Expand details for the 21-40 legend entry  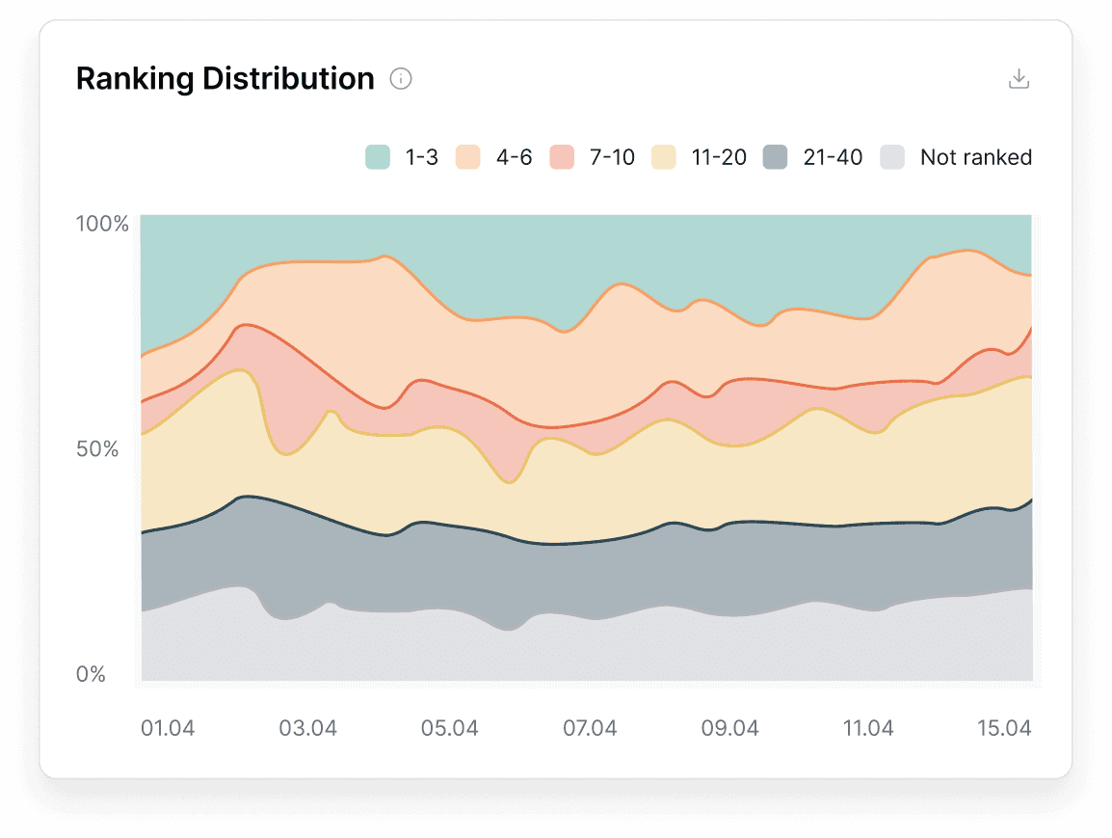(x=834, y=156)
